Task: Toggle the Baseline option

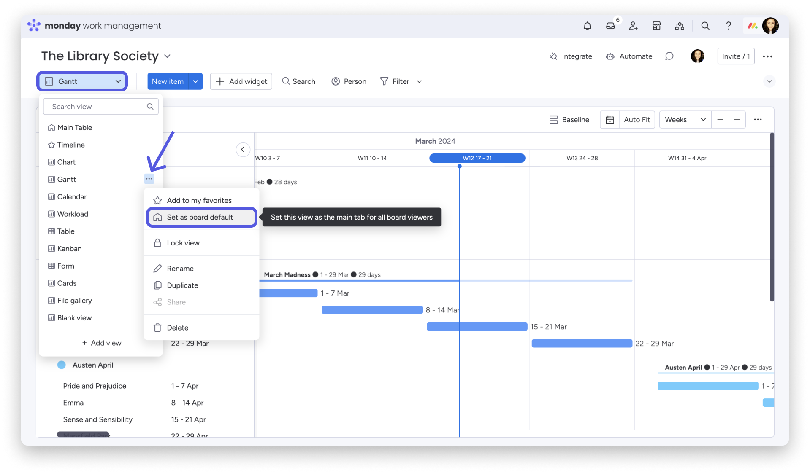Action: pos(569,120)
